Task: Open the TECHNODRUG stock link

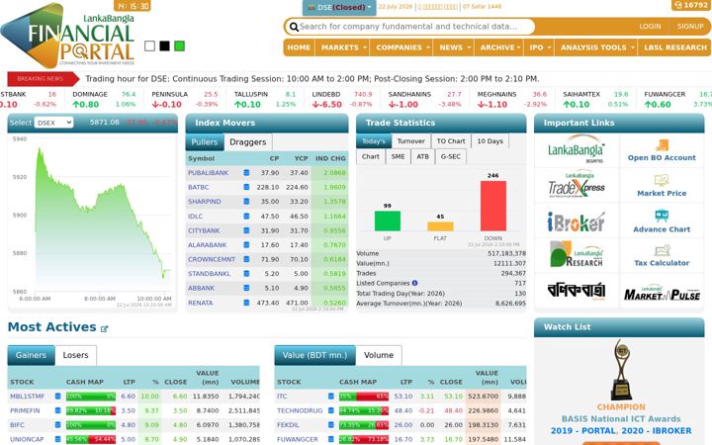Action: point(300,410)
